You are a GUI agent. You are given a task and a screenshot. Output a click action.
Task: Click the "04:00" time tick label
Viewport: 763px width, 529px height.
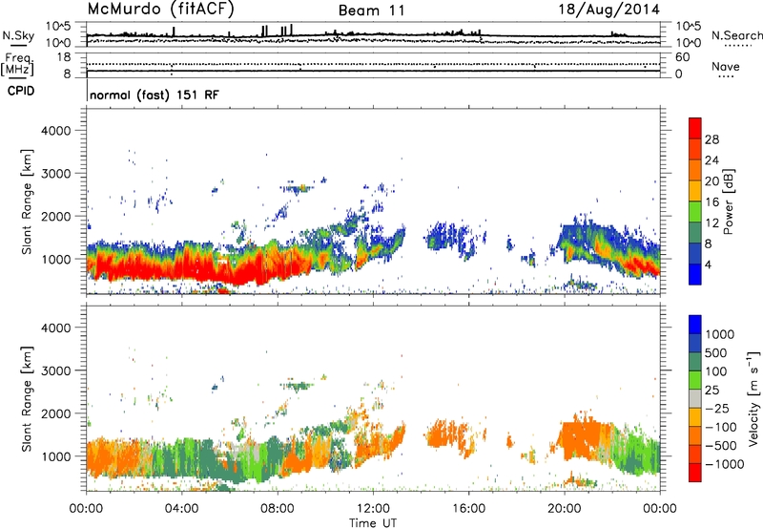click(x=181, y=509)
